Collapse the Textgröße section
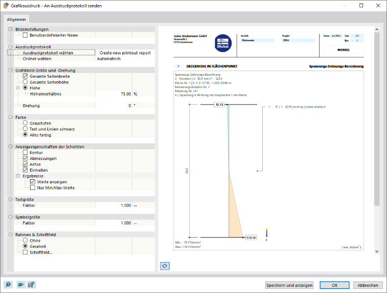The height and width of the screenshot is (293, 387). 10,199
